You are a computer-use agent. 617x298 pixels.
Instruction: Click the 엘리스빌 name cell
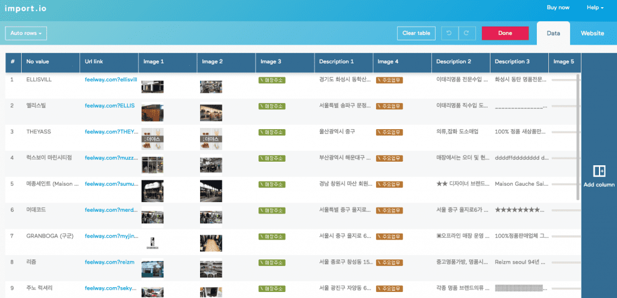pyautogui.click(x=36, y=106)
